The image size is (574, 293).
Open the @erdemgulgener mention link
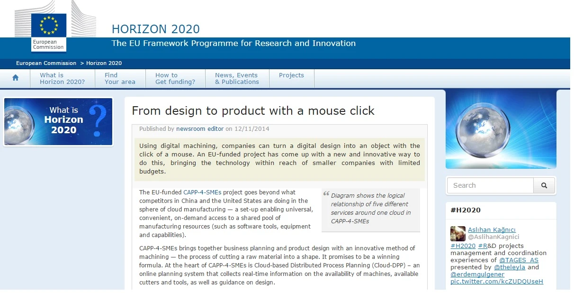click(477, 275)
